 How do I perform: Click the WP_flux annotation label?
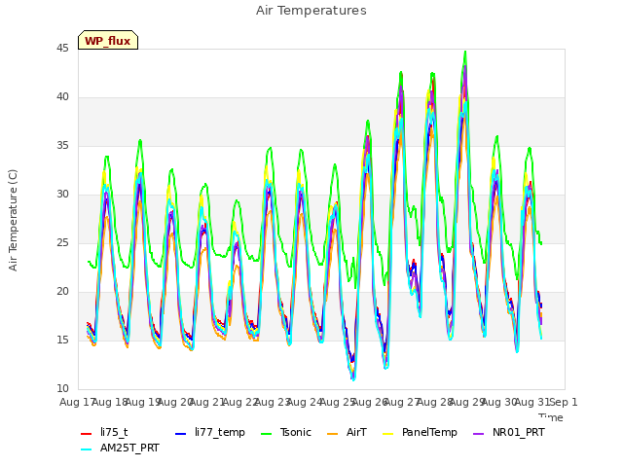(108, 40)
